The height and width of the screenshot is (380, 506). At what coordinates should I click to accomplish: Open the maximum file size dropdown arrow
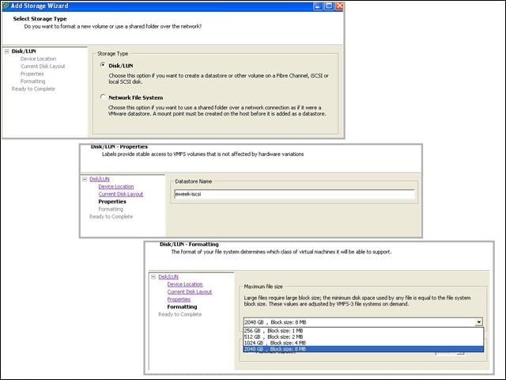click(479, 322)
